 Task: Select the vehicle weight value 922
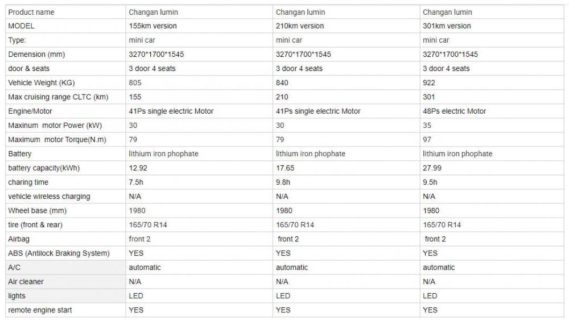[429, 83]
